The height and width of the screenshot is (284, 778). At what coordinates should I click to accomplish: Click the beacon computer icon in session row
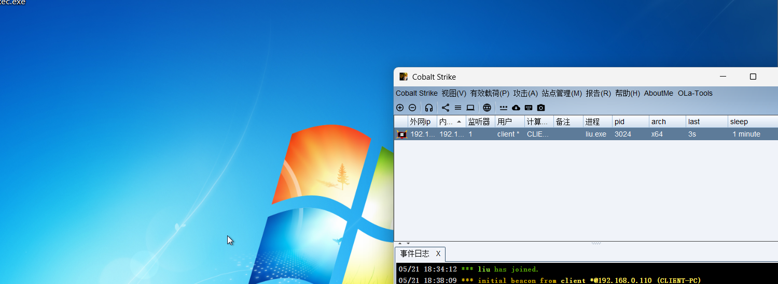tap(401, 134)
